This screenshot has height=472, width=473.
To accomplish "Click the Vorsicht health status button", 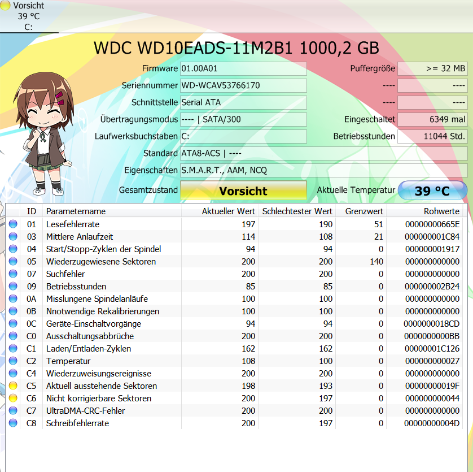I will pos(243,190).
